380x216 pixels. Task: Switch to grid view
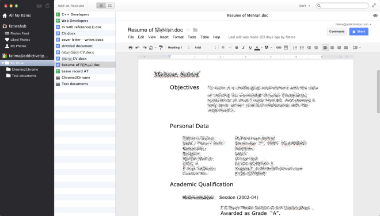pos(110,6)
